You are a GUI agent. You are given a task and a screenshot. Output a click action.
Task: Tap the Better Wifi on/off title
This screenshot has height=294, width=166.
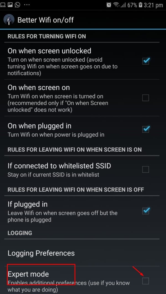tap(45, 20)
